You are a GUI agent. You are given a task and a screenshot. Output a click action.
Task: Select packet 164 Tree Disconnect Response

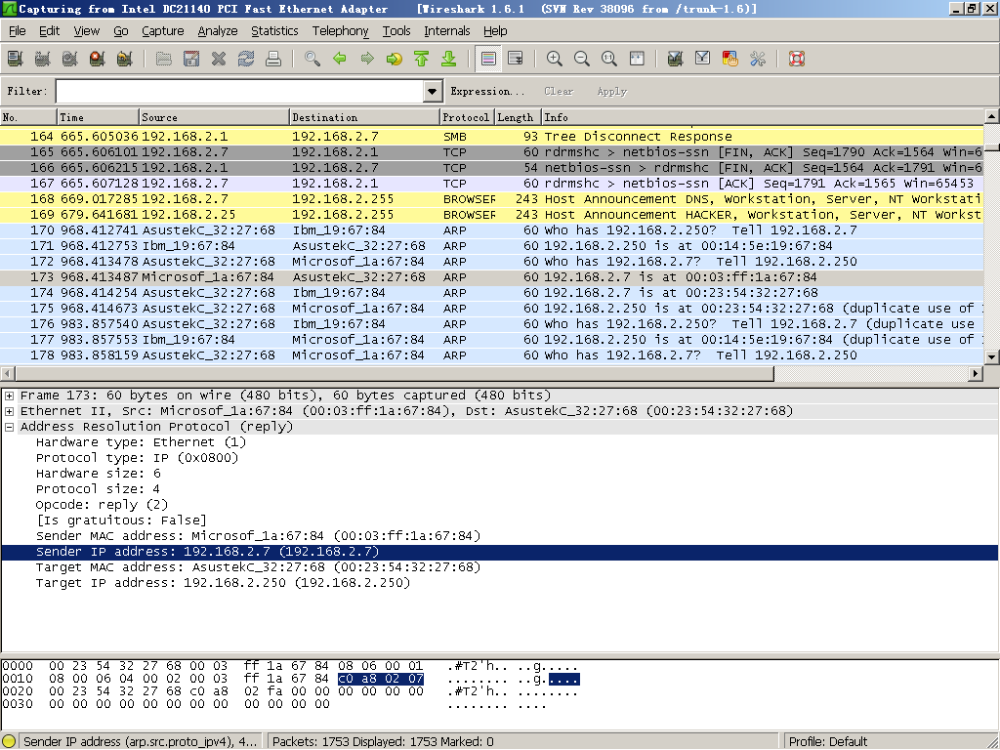tap(492, 137)
